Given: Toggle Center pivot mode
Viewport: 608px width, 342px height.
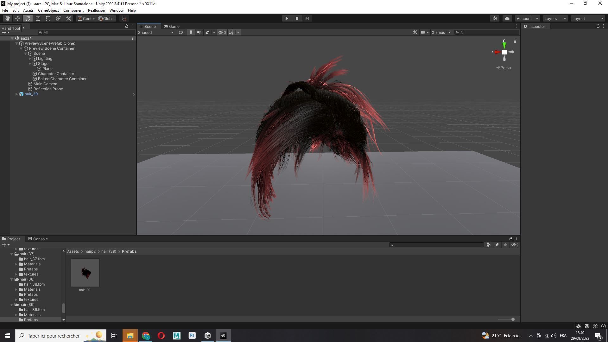Looking at the screenshot, I should (x=86, y=18).
